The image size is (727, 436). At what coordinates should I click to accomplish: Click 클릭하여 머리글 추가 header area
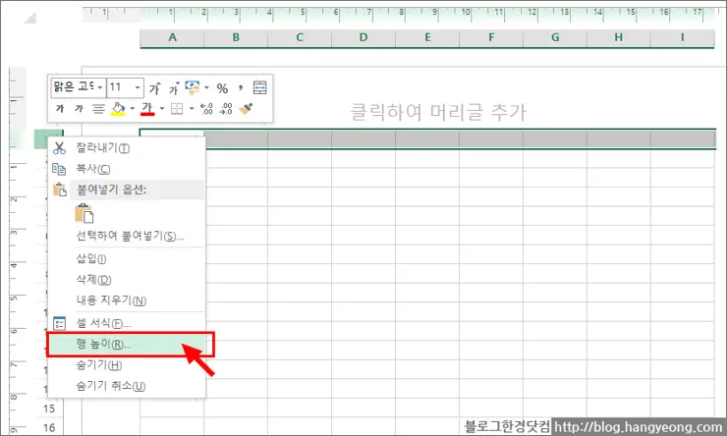tap(438, 112)
